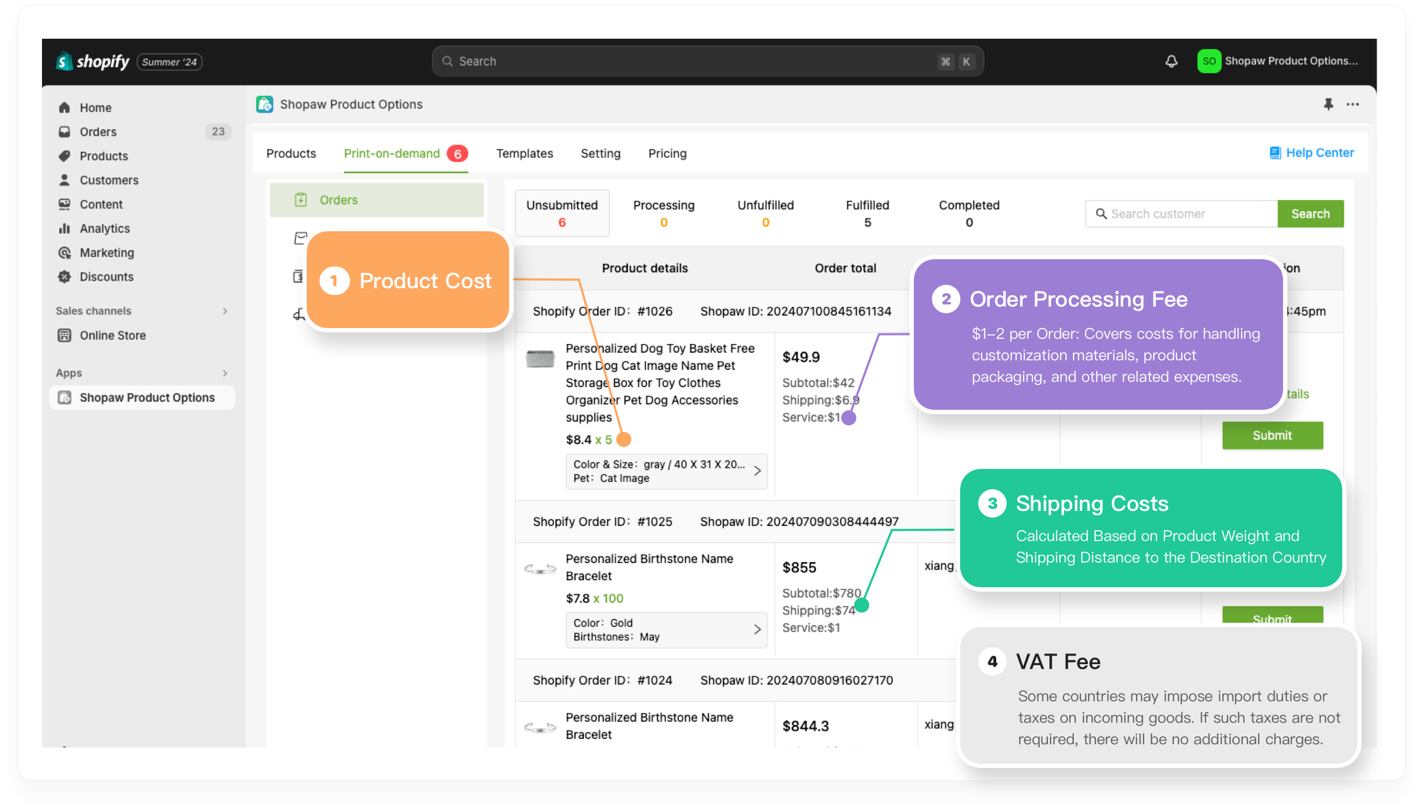Open Analytics in the sidebar

pos(104,229)
